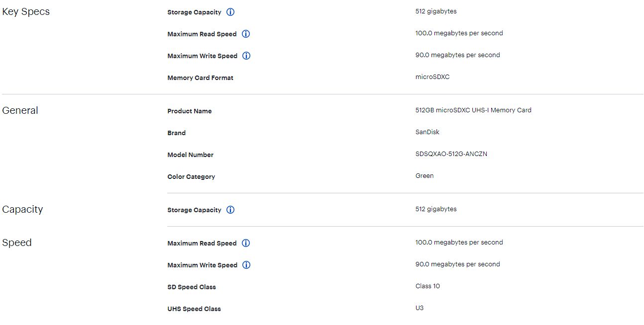Click the Capacity section heading
The height and width of the screenshot is (325, 644).
[22, 209]
